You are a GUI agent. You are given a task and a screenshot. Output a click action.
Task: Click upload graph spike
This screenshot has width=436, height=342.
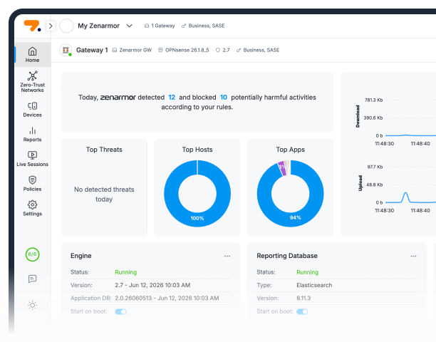[405, 197]
